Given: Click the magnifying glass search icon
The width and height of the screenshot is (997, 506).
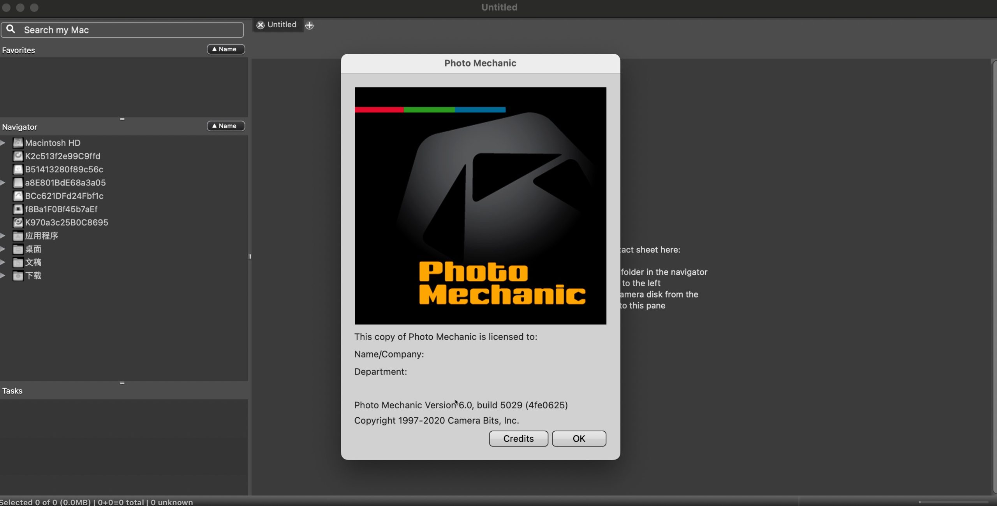Looking at the screenshot, I should [x=11, y=29].
